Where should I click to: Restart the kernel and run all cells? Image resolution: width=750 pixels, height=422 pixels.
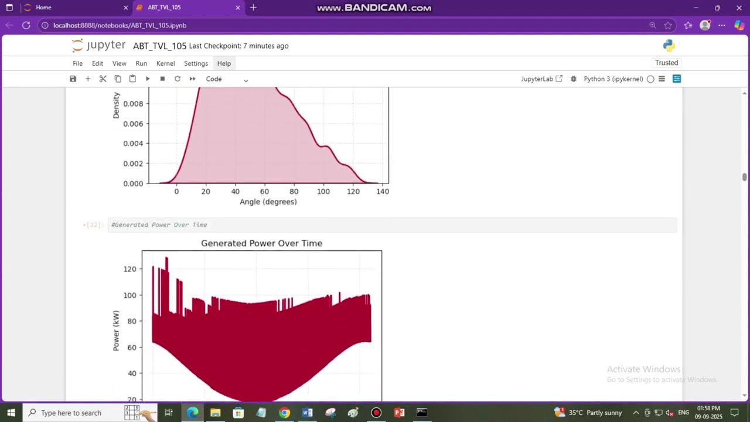192,79
